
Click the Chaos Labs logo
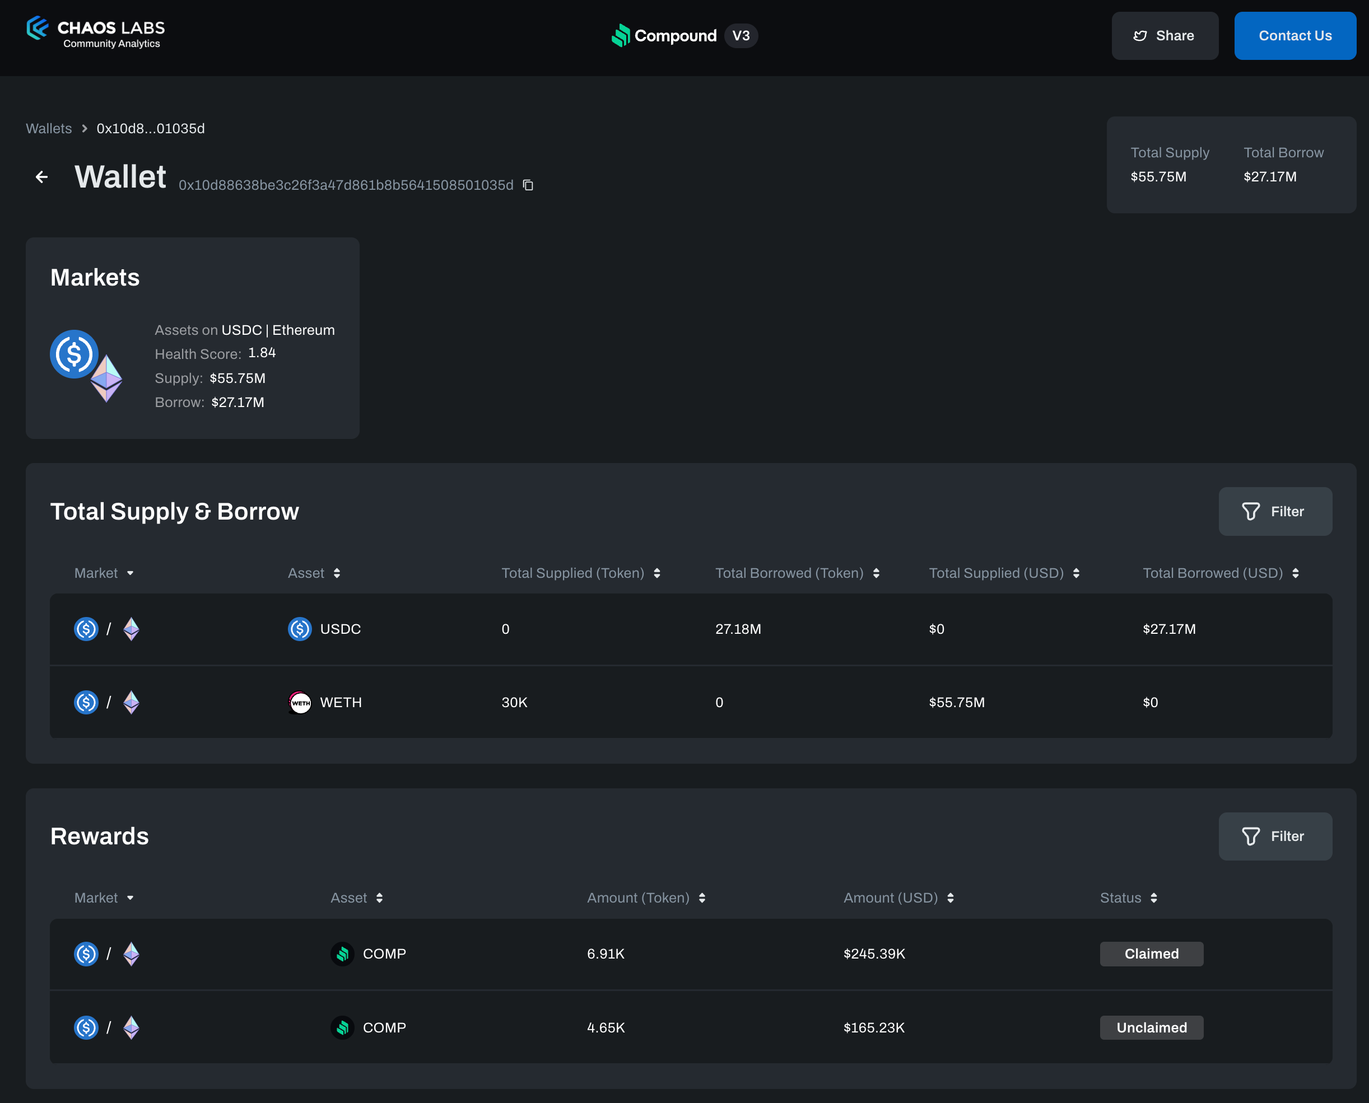pyautogui.click(x=95, y=33)
